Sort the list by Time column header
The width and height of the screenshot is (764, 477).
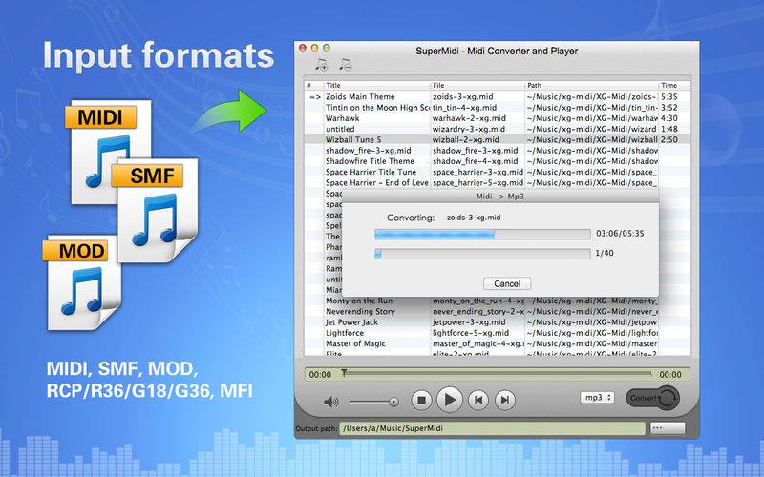click(x=674, y=85)
